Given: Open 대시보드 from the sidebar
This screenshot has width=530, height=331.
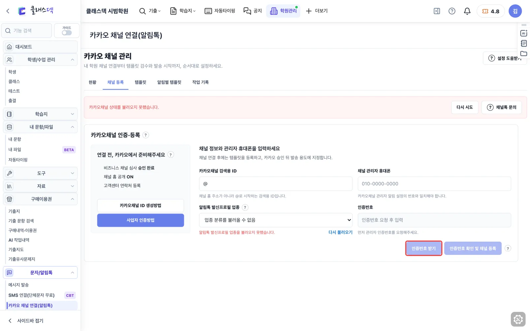Looking at the screenshot, I should click(x=40, y=47).
